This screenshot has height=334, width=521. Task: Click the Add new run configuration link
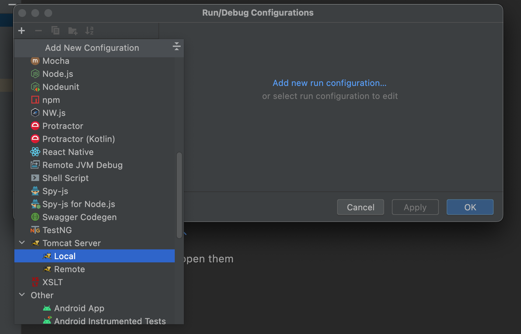(x=330, y=83)
